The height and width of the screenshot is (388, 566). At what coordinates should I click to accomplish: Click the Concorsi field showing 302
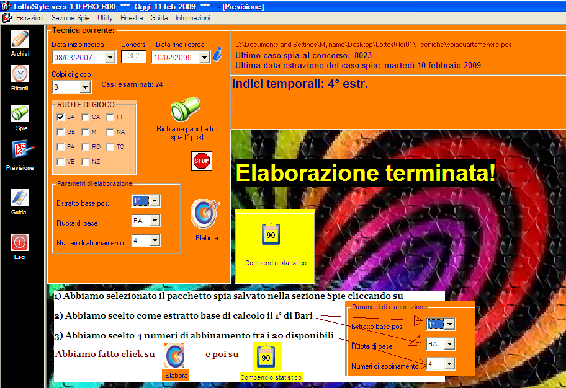click(133, 56)
